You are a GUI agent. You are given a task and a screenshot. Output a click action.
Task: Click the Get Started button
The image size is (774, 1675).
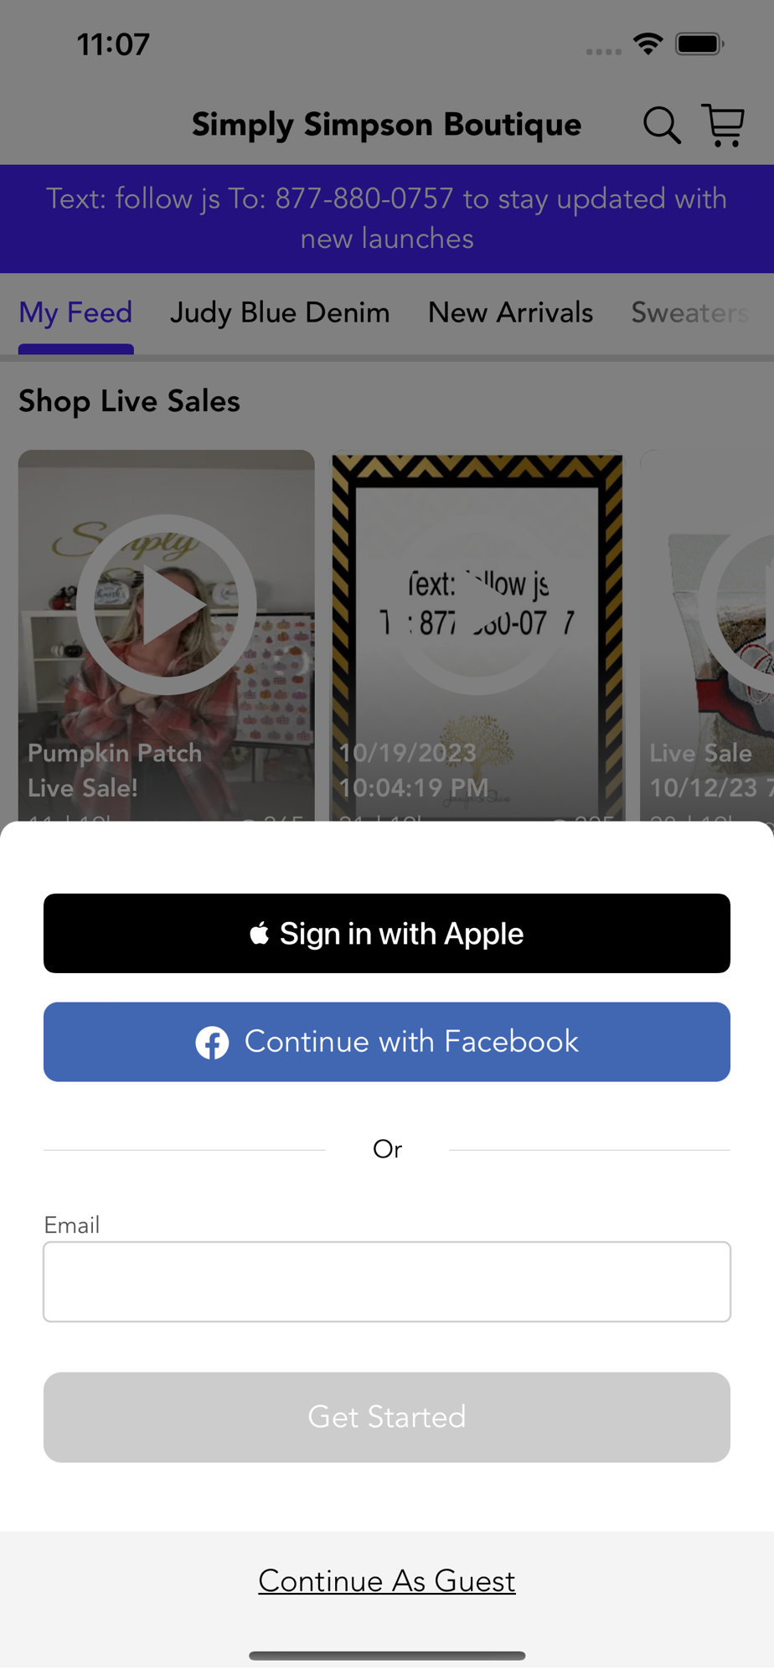pos(387,1417)
